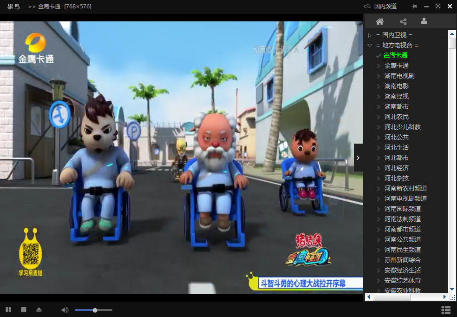The height and width of the screenshot is (317, 457).
Task: Collapse the 地方电视台 group
Action: (370, 46)
